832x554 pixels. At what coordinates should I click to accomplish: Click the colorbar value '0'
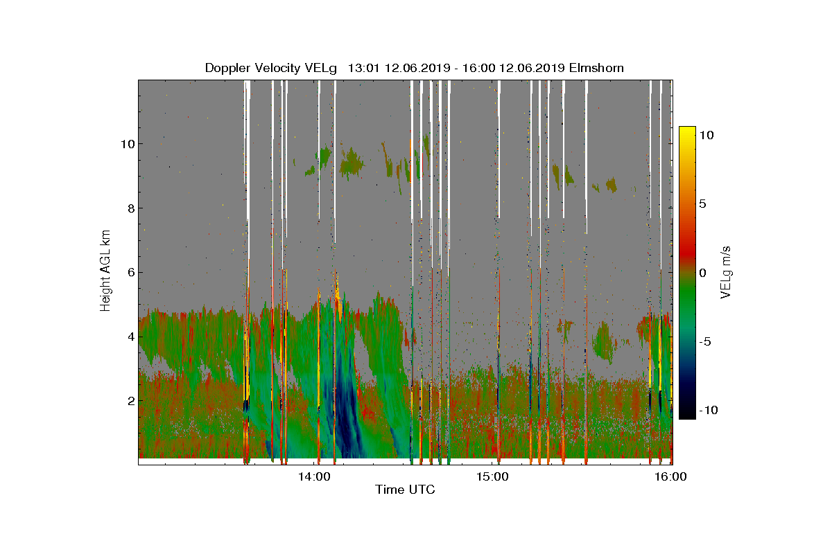coord(702,273)
